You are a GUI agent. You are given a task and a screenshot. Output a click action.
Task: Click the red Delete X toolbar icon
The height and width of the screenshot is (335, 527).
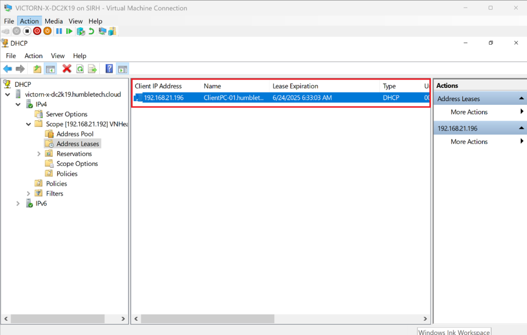pos(66,69)
